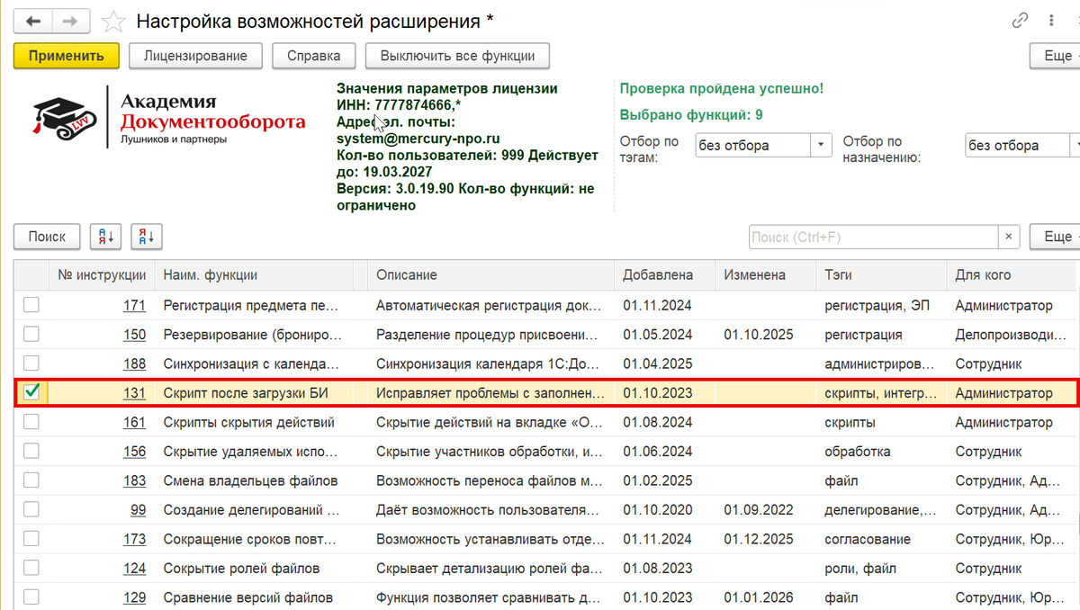This screenshot has height=610, width=1080.
Task: Enable Скрытие удаляемых исполнителей checkbox
Action: (x=31, y=451)
